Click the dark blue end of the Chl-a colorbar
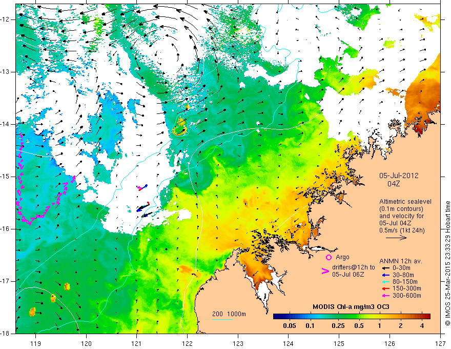The image size is (451, 349). pyautogui.click(x=276, y=317)
